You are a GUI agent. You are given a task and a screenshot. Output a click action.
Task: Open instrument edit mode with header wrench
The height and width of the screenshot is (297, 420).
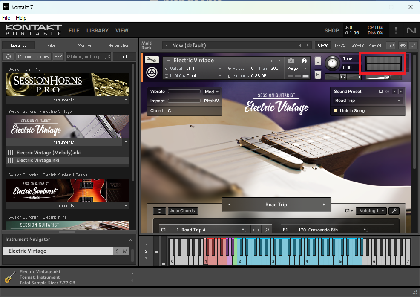[152, 60]
